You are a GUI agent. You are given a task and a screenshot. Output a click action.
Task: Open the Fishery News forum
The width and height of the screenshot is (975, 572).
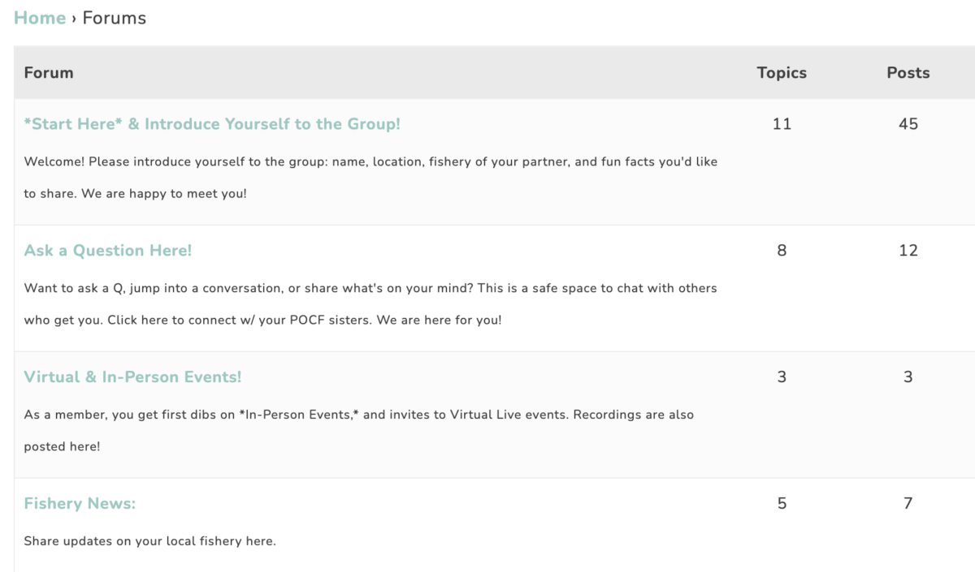(x=80, y=503)
